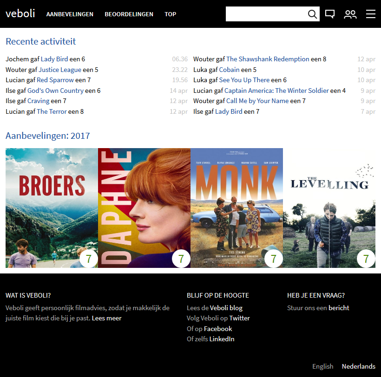
Task: Click the 7 score badge on Monk
Action: tap(274, 259)
